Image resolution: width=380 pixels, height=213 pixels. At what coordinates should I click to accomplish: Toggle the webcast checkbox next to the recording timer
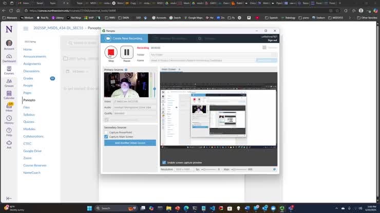coord(264,48)
